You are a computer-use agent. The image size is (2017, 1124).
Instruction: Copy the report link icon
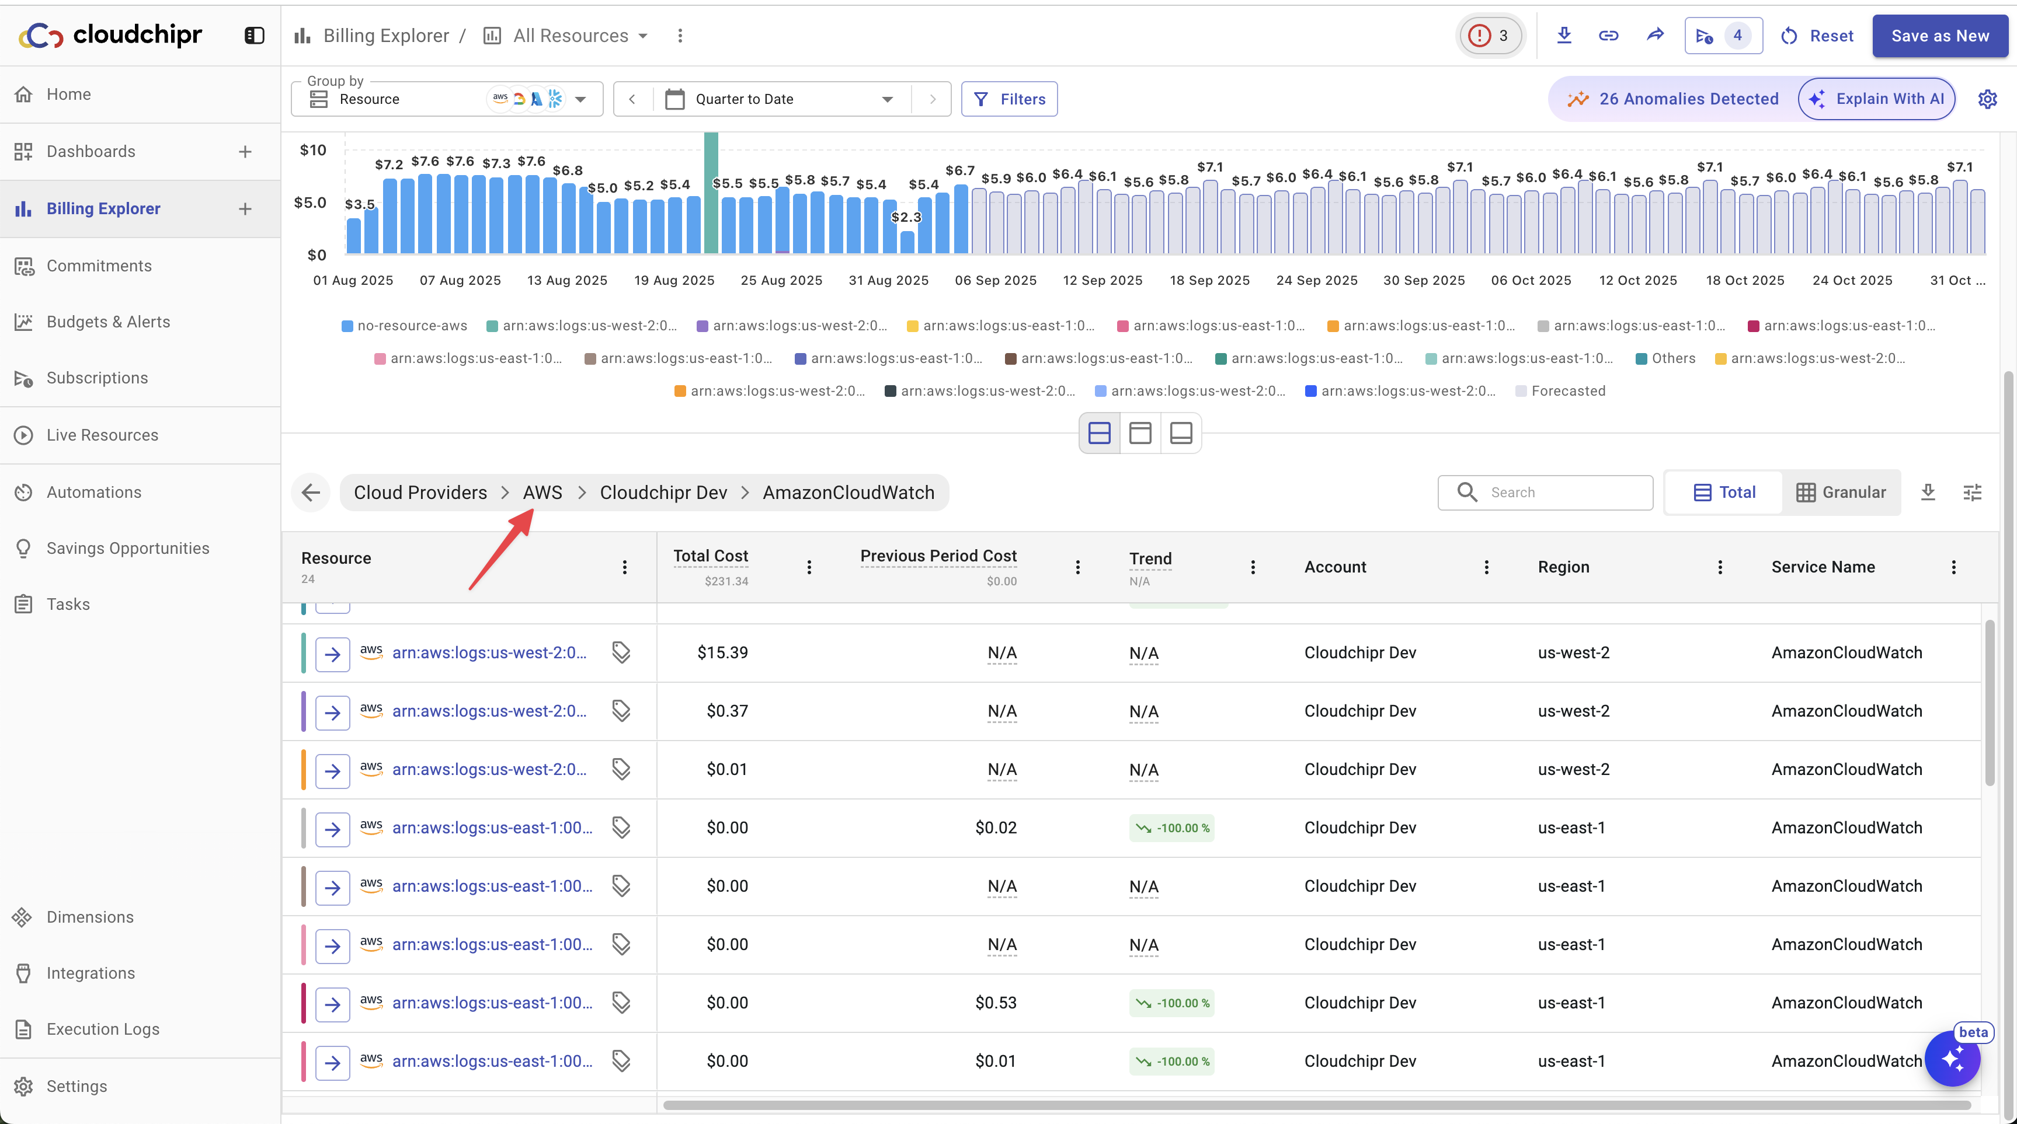[x=1608, y=35]
